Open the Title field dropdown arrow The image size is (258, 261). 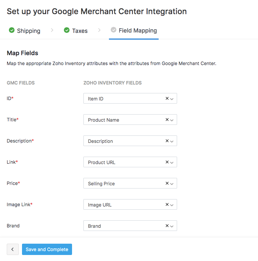coord(172,120)
